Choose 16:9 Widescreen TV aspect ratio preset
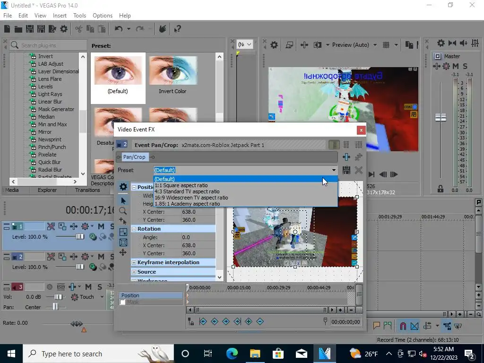Image resolution: width=484 pixels, height=363 pixels. (x=245, y=198)
